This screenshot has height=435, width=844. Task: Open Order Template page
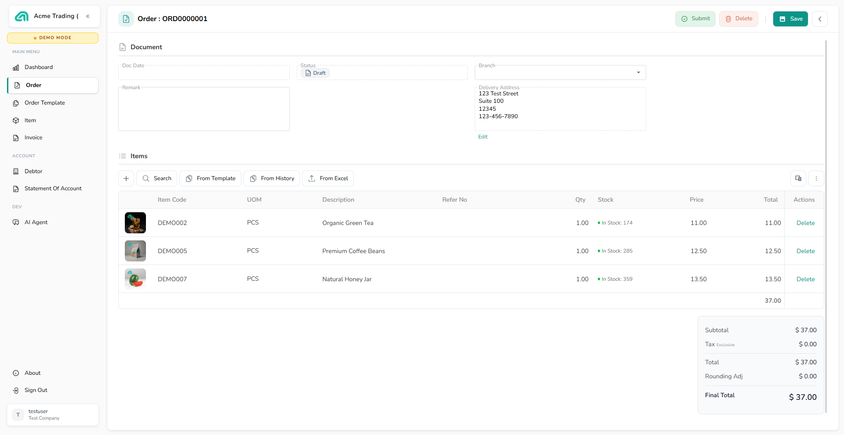coord(53,103)
